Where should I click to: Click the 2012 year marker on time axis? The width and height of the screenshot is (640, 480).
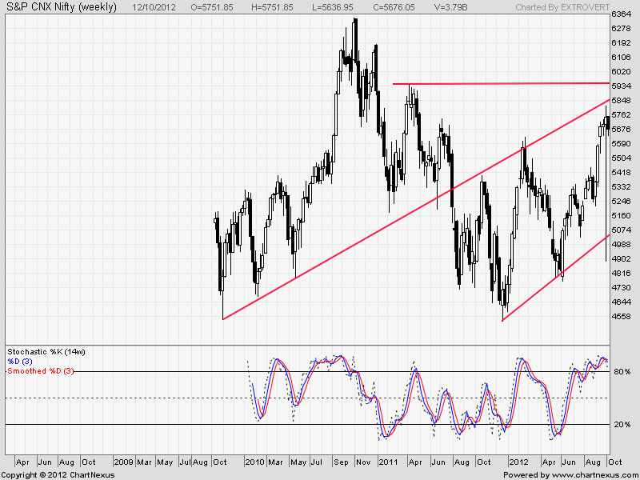(518, 462)
